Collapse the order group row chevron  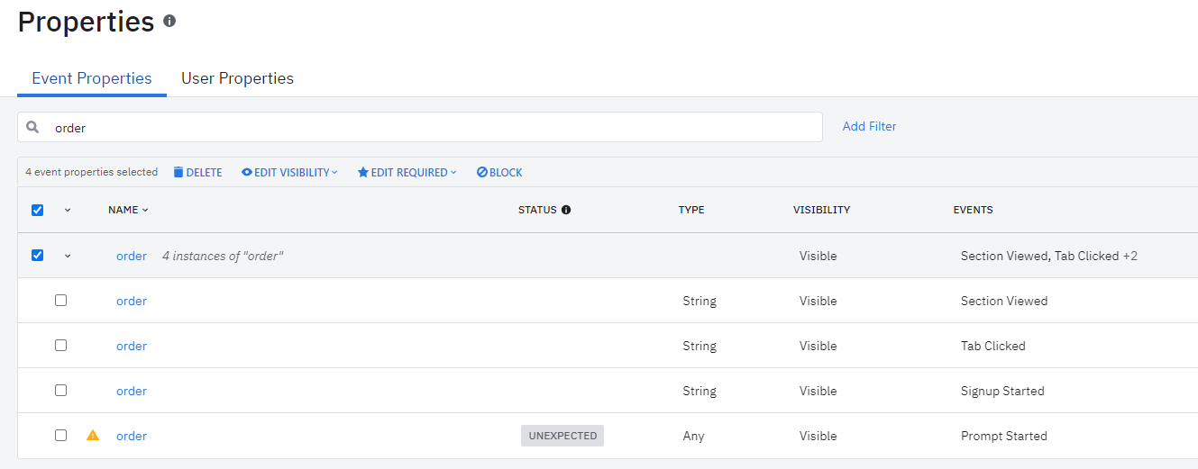67,256
